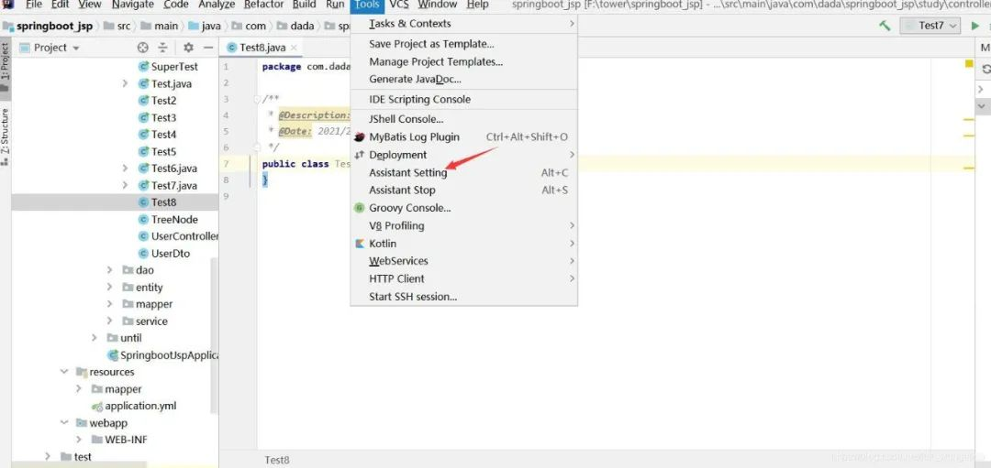Image resolution: width=991 pixels, height=468 pixels.
Task: Choose Assistant Setting menu item
Action: pyautogui.click(x=464, y=172)
